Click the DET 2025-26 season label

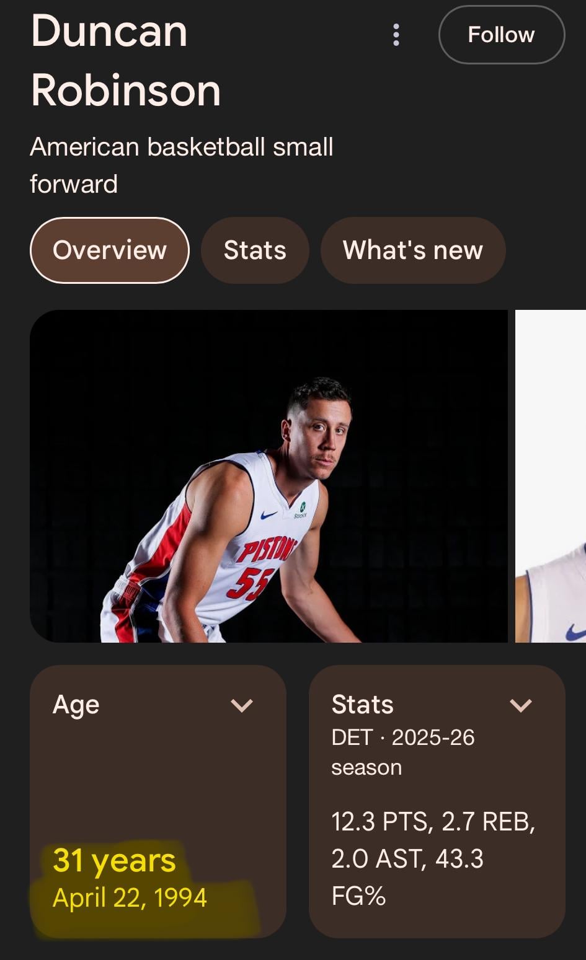402,752
